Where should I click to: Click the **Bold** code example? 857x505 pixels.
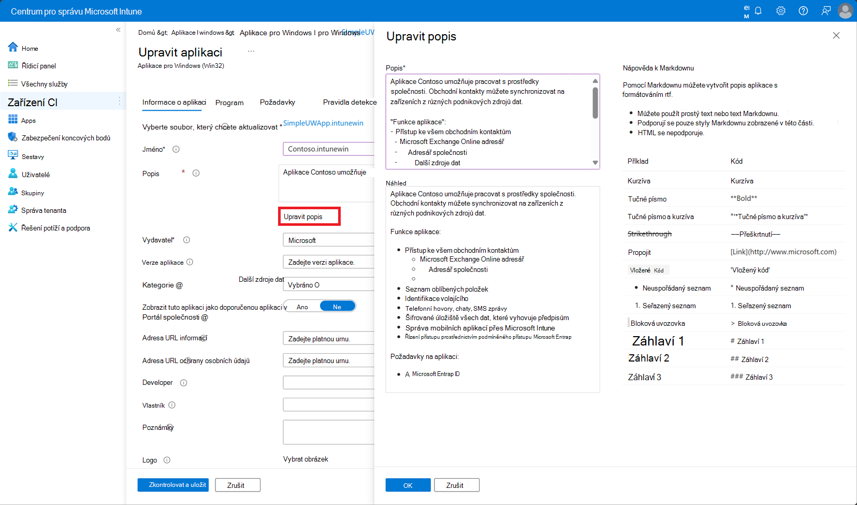pos(744,198)
